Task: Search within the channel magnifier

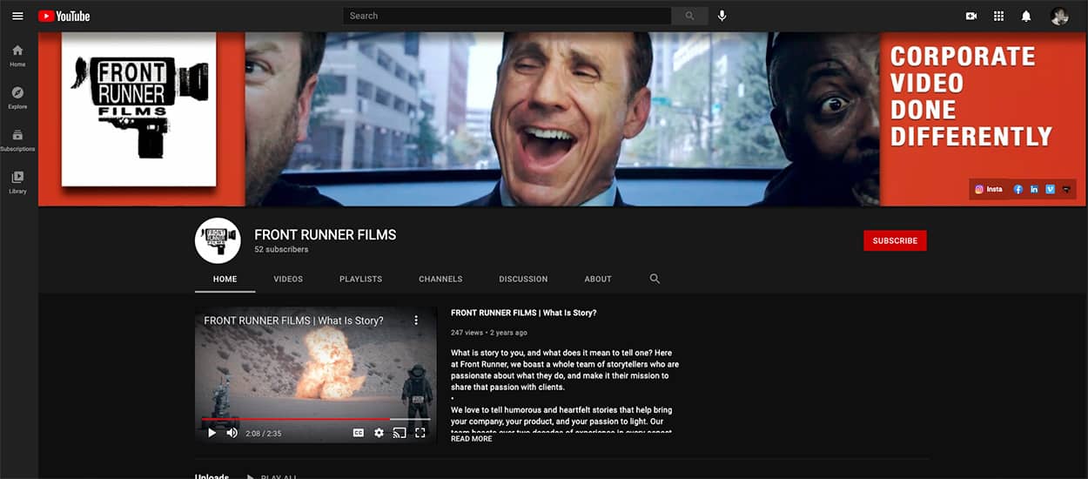Action: point(655,279)
